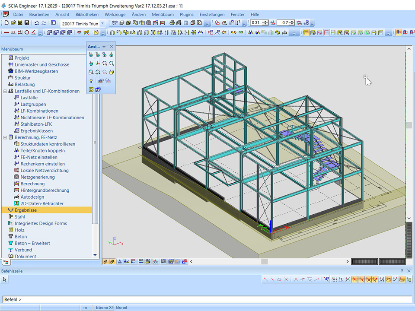Click the Print icon in toolbar
Viewport: 415px width, 311px height.
click(x=172, y=23)
